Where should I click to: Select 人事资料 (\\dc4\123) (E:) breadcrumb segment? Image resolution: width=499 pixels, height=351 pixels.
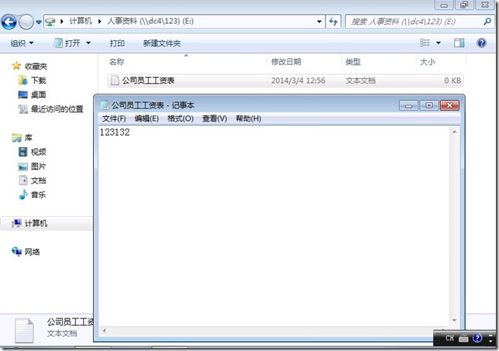150,22
